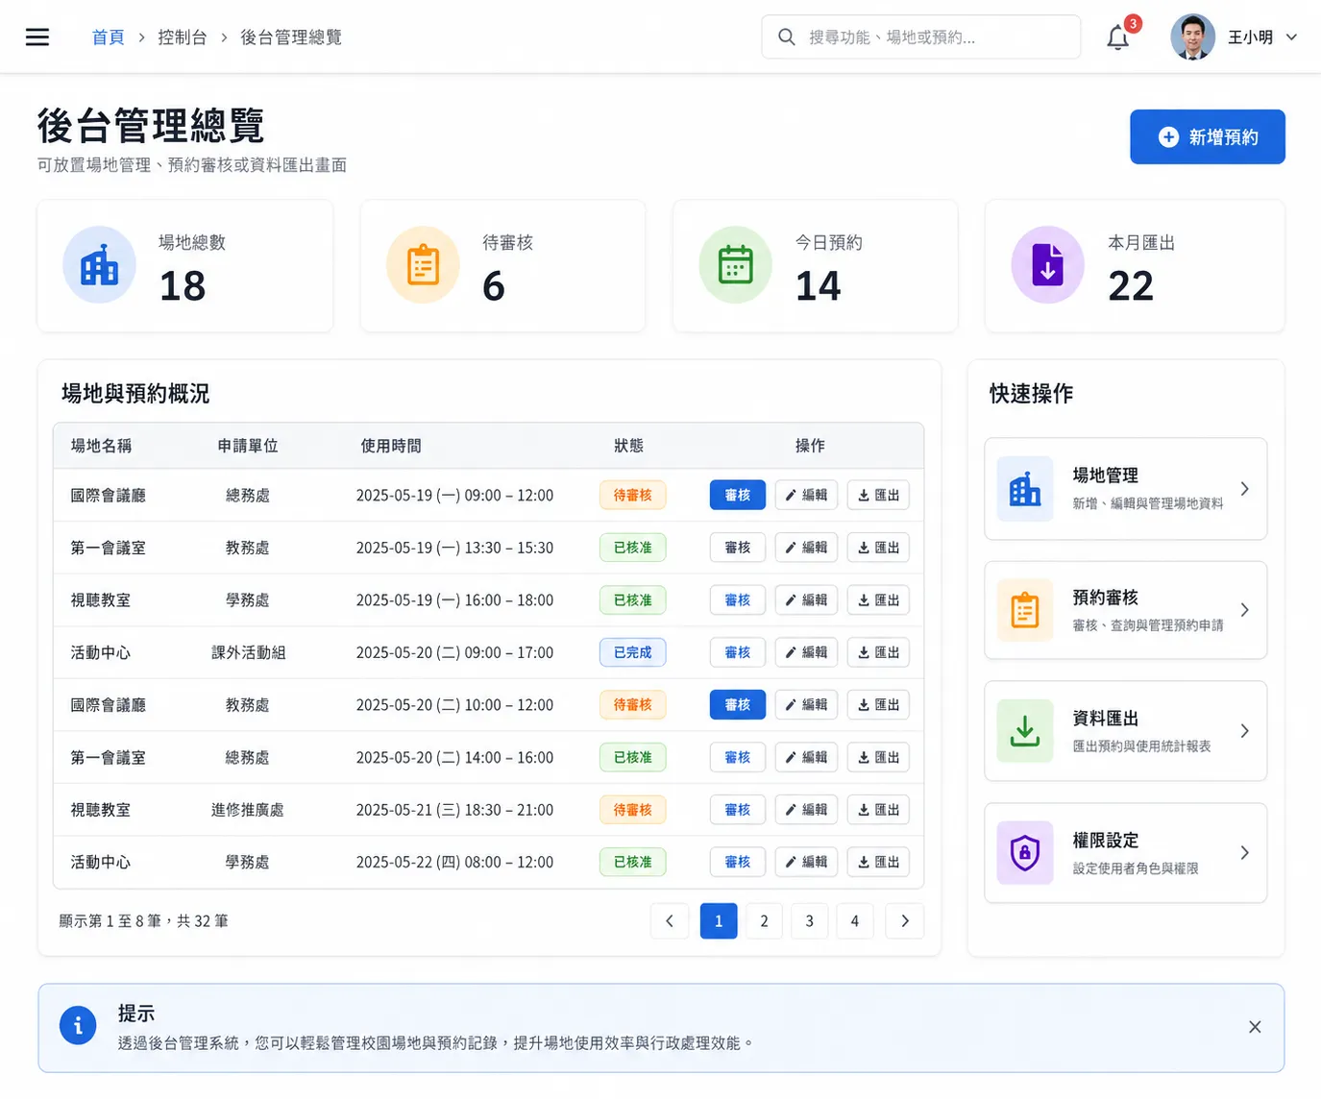Click the blue info icon in 提示 banner

pos(78,1026)
